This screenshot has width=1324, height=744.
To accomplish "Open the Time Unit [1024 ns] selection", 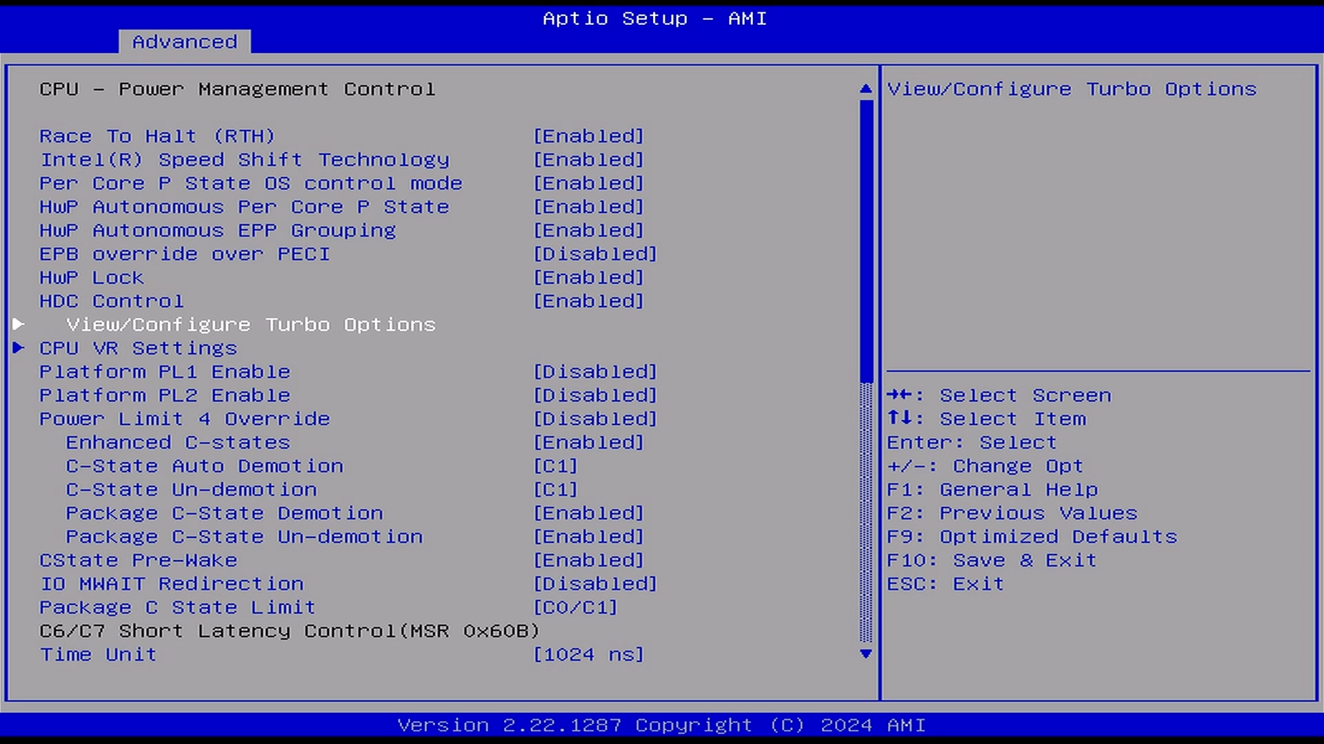I will (x=588, y=654).
